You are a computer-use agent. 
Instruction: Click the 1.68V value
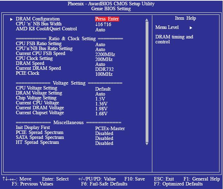click(101, 114)
